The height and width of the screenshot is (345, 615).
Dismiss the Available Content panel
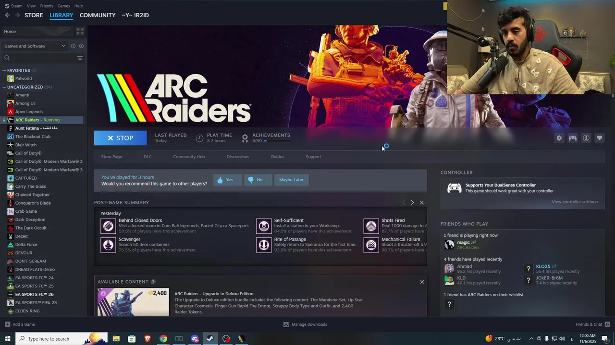[x=422, y=282]
